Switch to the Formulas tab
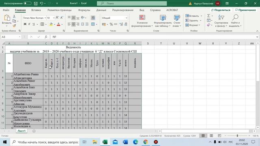The width and height of the screenshot is (260, 146). (x=84, y=10)
